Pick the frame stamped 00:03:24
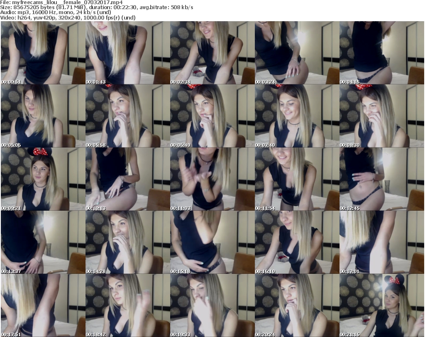The image size is (425, 337). (297, 53)
